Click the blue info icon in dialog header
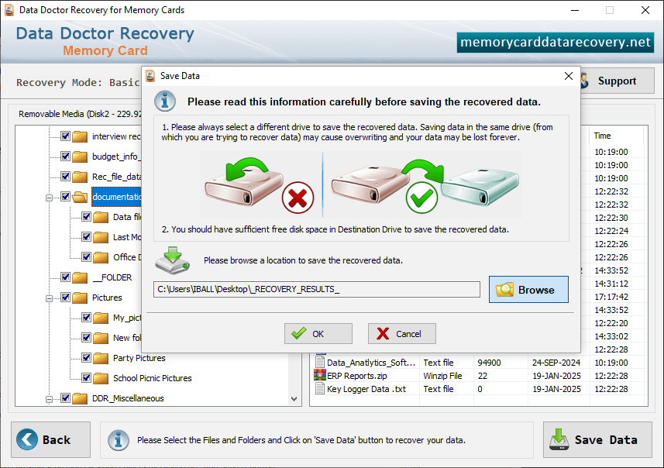Image resolution: width=664 pixels, height=468 pixels. point(165,102)
